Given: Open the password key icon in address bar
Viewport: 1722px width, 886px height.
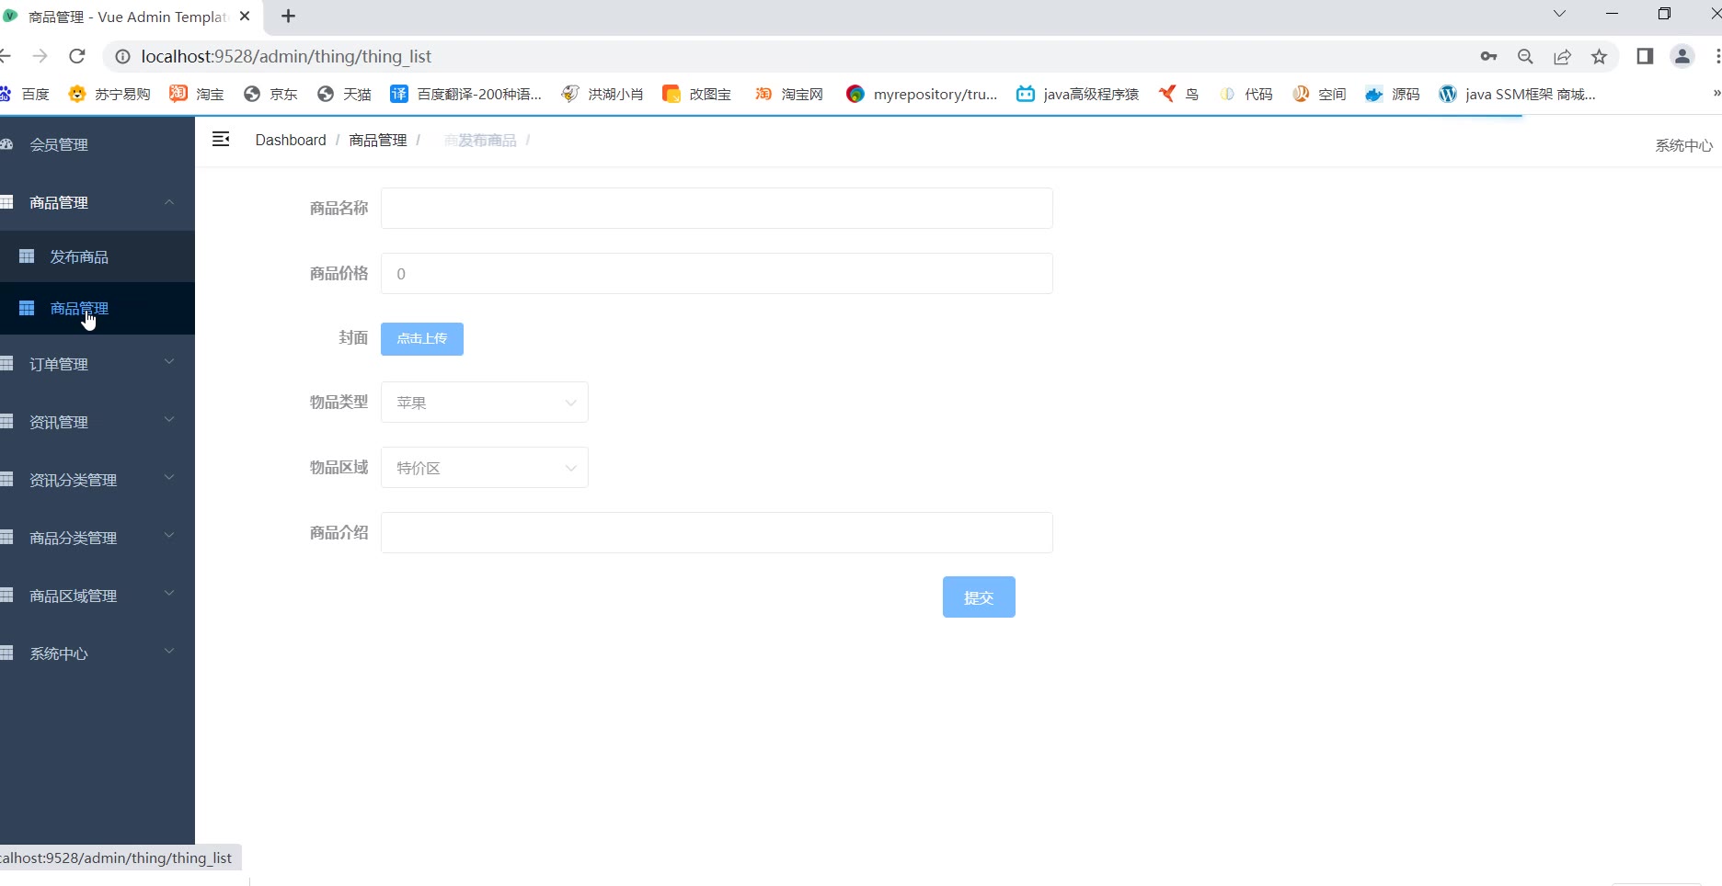Looking at the screenshot, I should pyautogui.click(x=1488, y=56).
